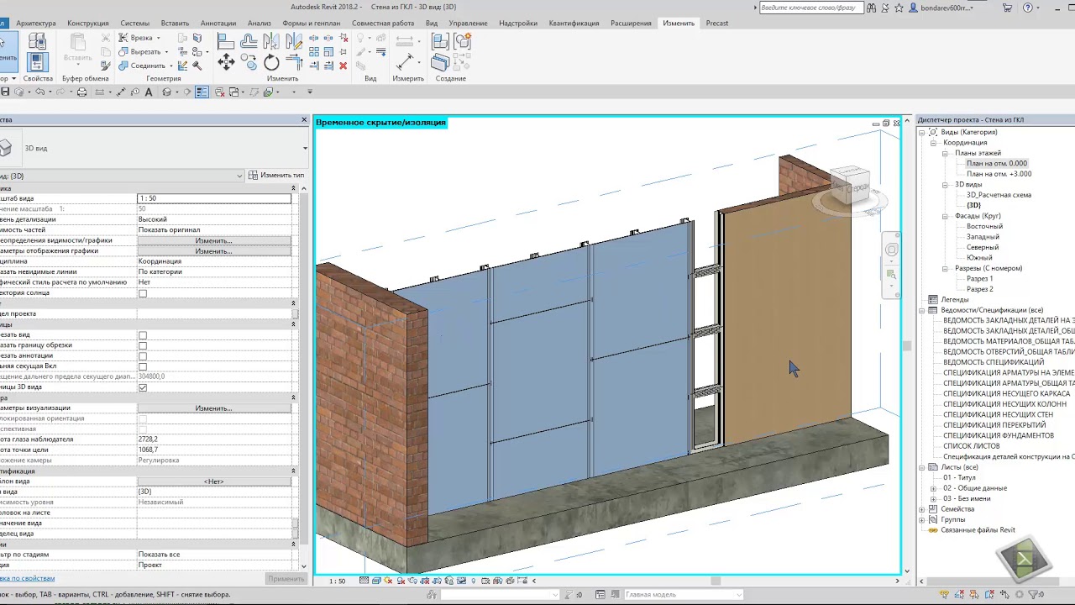The width and height of the screenshot is (1075, 605).
Task: Toggle the far clip active checkbox
Action: click(x=143, y=366)
